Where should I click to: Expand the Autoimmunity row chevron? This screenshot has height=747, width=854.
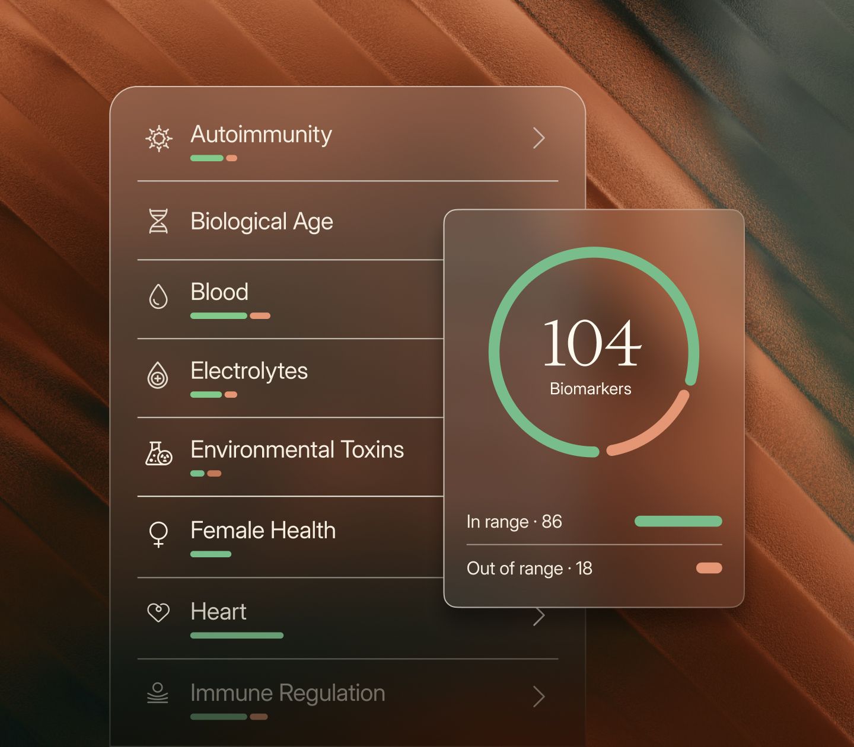click(x=538, y=138)
